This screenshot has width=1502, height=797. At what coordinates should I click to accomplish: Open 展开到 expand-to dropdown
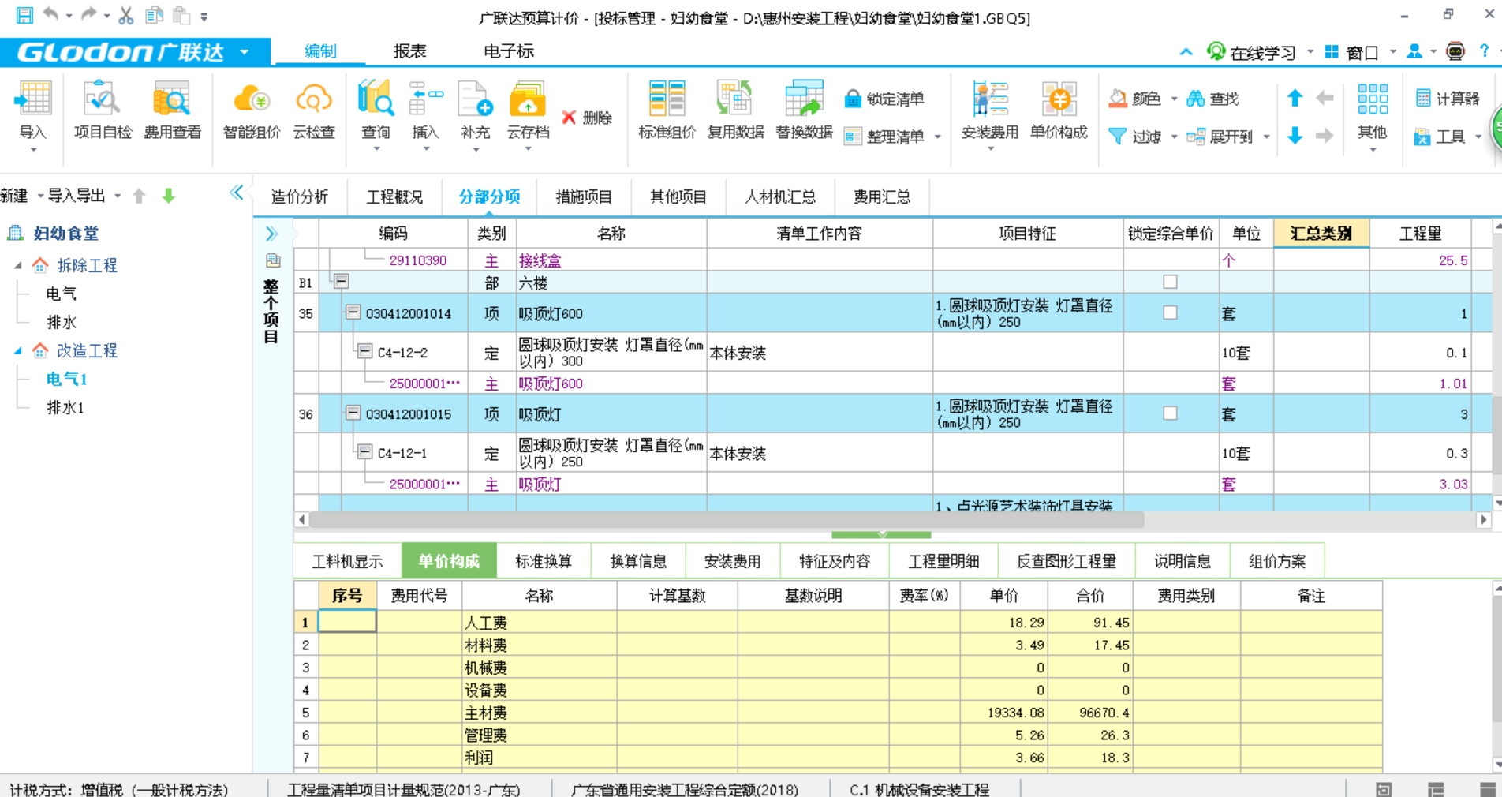pos(1266,137)
